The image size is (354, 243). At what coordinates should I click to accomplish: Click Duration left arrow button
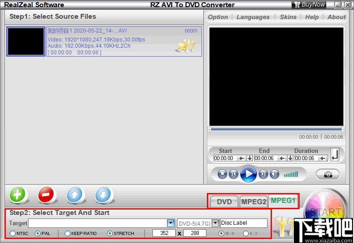click(323, 158)
